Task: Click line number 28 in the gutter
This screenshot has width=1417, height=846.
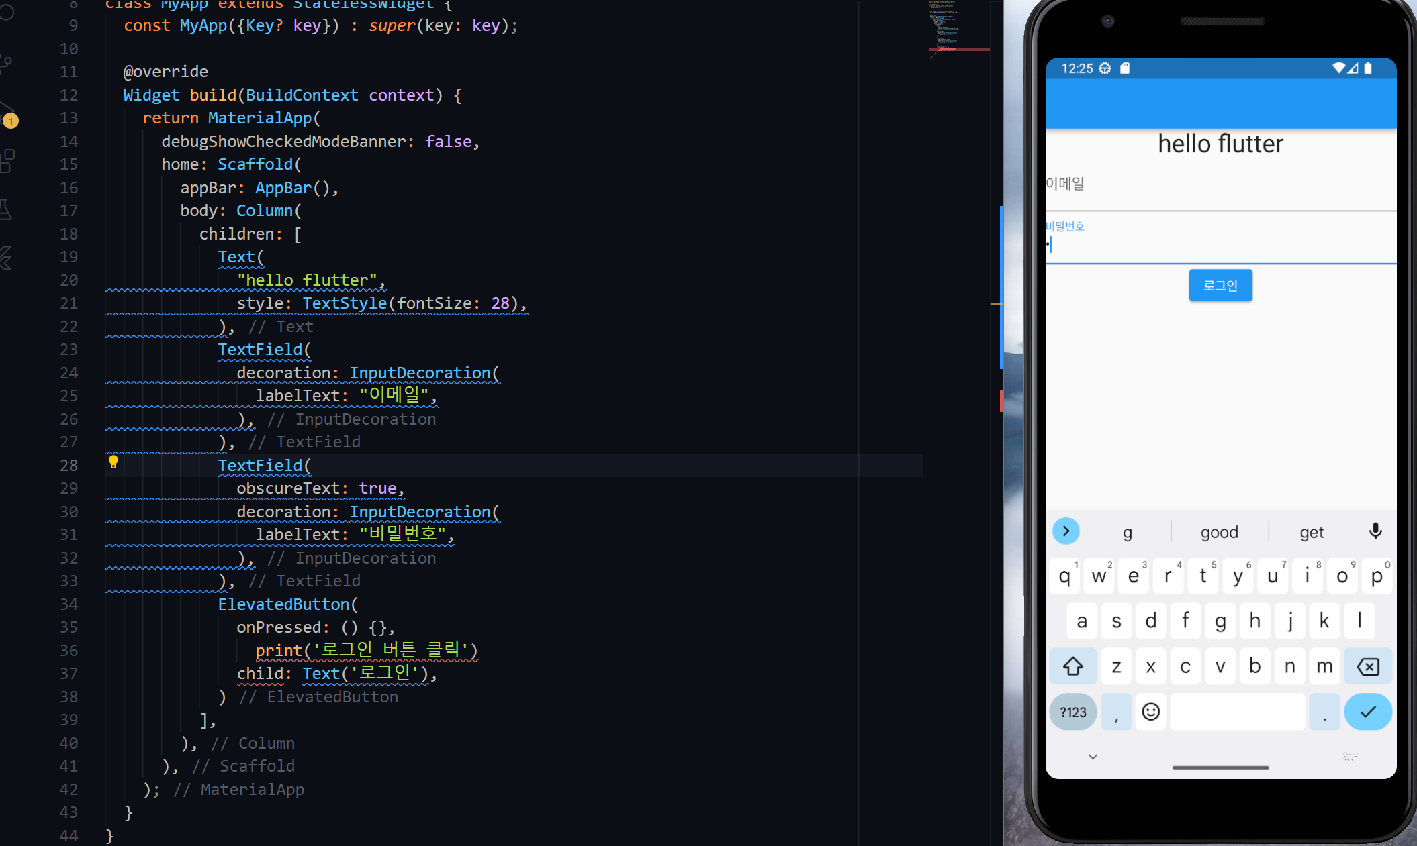Action: (68, 466)
